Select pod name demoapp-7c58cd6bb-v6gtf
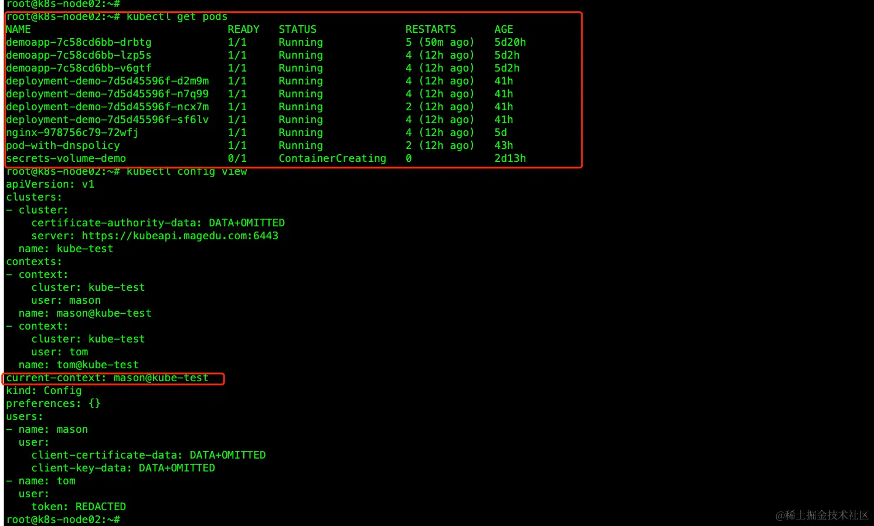Image resolution: width=874 pixels, height=526 pixels. tap(79, 68)
